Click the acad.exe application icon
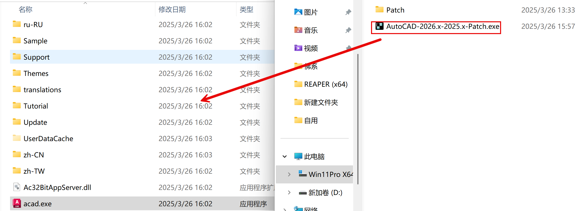The width and height of the screenshot is (583, 211). tap(17, 203)
